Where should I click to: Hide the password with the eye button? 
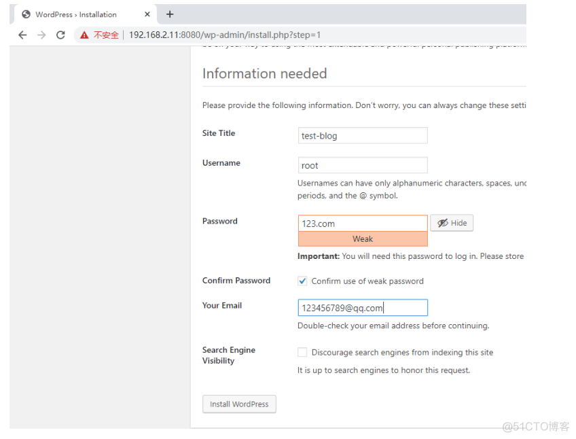pos(452,223)
